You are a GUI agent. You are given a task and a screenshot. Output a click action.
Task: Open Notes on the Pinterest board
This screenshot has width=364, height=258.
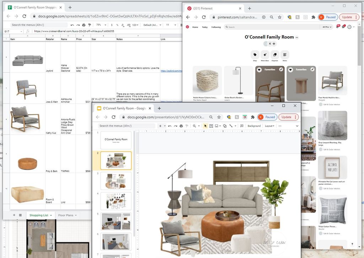285,55
